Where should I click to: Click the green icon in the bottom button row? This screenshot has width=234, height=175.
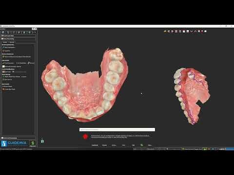coord(142,145)
